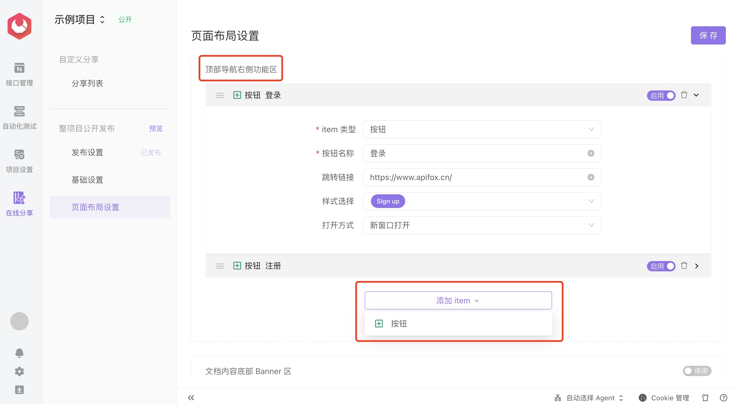The image size is (739, 404).
Task: Open the 打开方式 dropdown
Action: click(482, 225)
